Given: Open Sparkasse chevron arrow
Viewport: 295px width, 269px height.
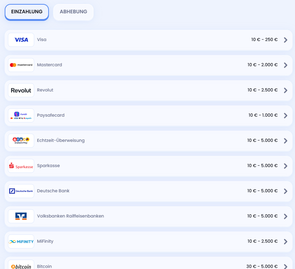Looking at the screenshot, I should (286, 166).
